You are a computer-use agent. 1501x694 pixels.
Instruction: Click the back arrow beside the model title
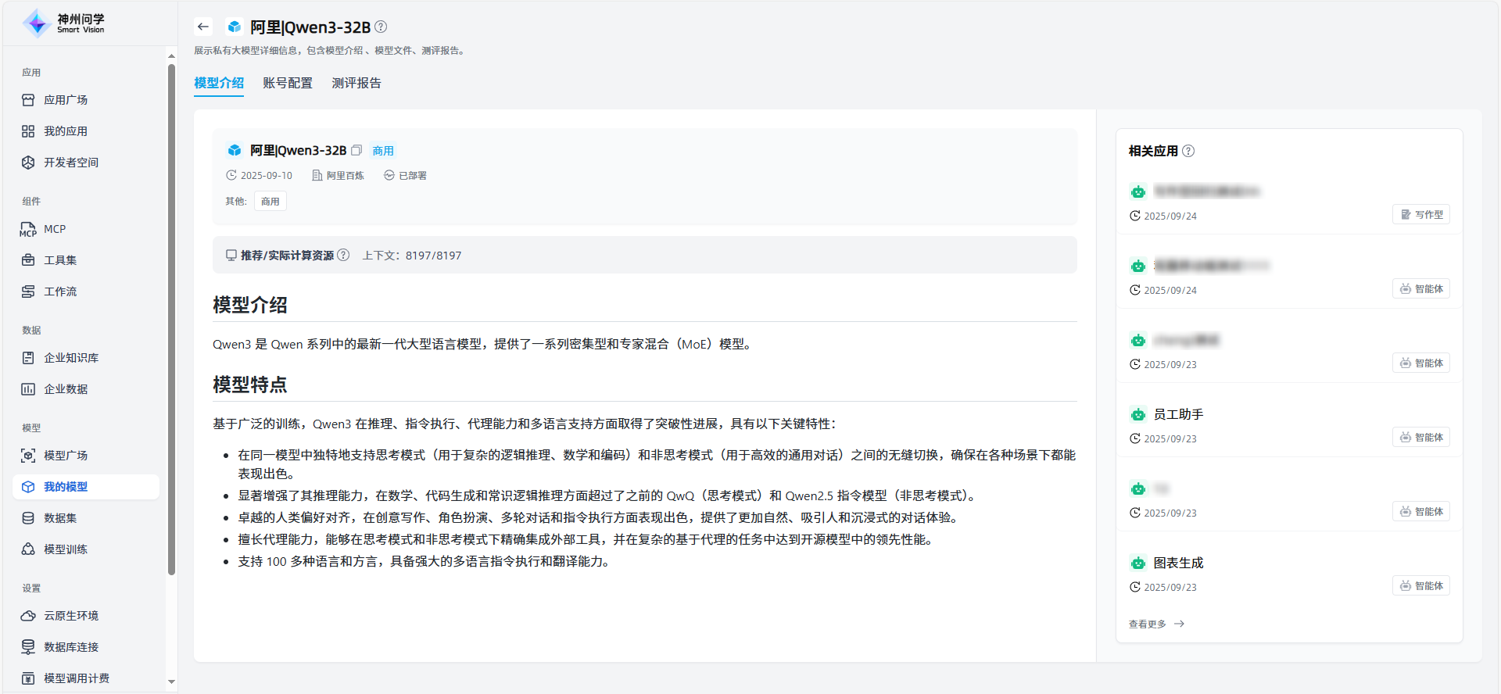point(203,27)
